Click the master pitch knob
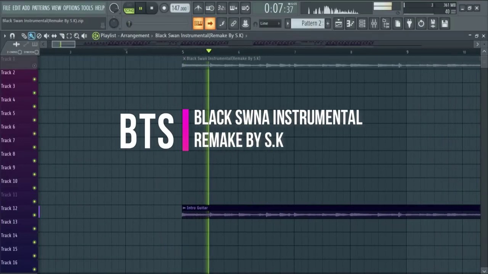 (114, 24)
